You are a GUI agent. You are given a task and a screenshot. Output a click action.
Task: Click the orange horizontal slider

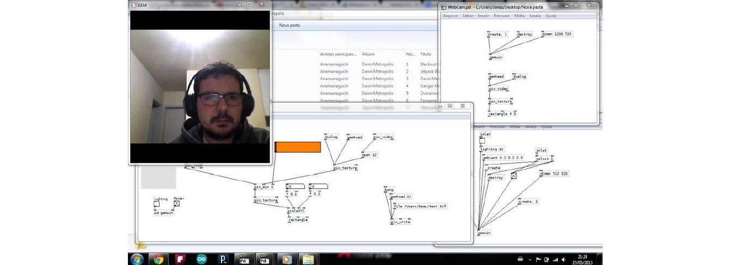point(298,147)
